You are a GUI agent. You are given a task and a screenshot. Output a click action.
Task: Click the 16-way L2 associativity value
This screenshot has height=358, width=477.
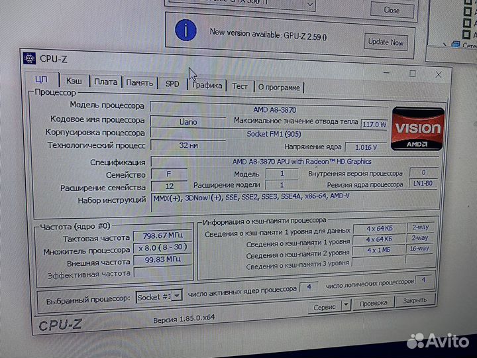[419, 249]
